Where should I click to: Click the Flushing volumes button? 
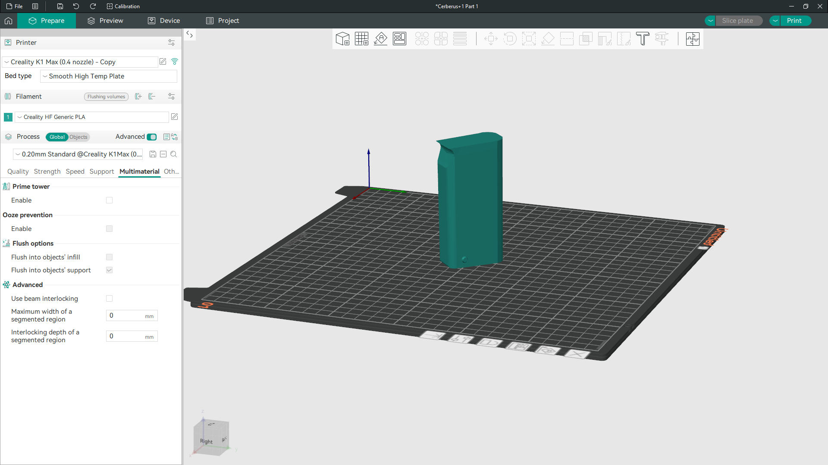tap(106, 97)
